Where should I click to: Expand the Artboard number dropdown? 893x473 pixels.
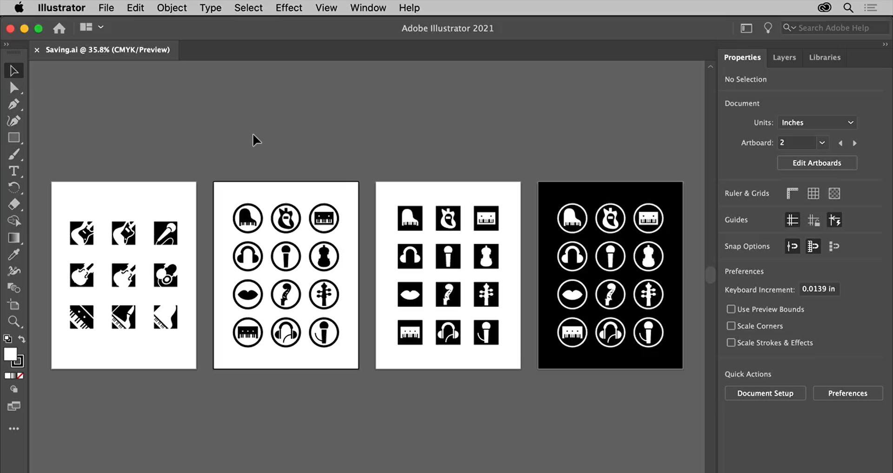[822, 143]
